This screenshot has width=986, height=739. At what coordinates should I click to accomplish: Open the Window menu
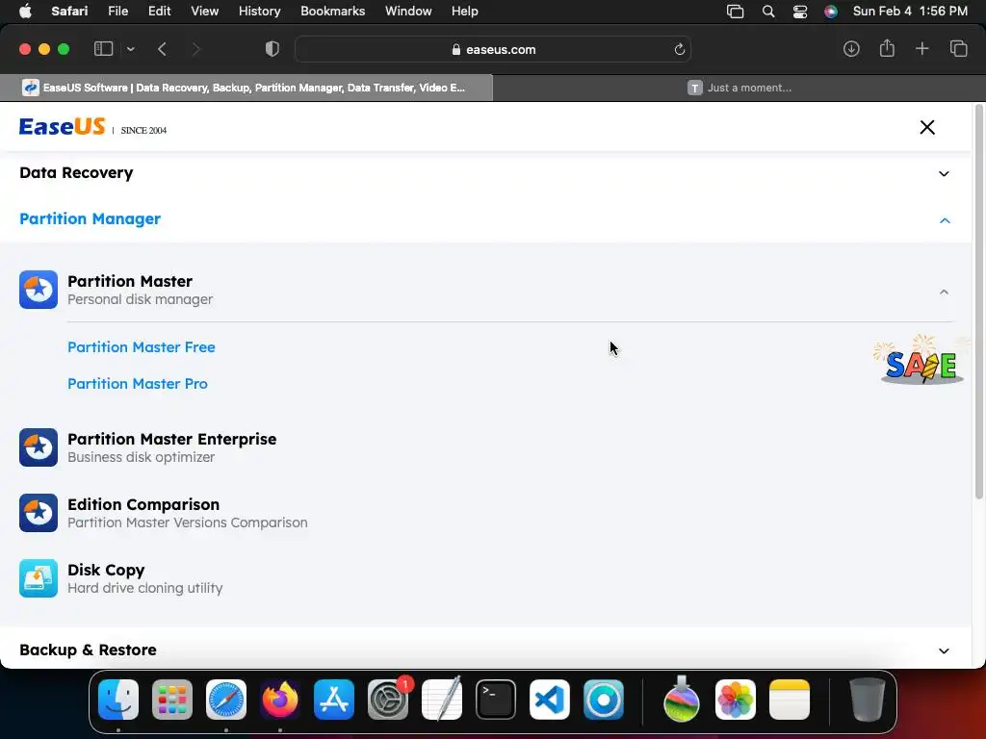coord(408,12)
